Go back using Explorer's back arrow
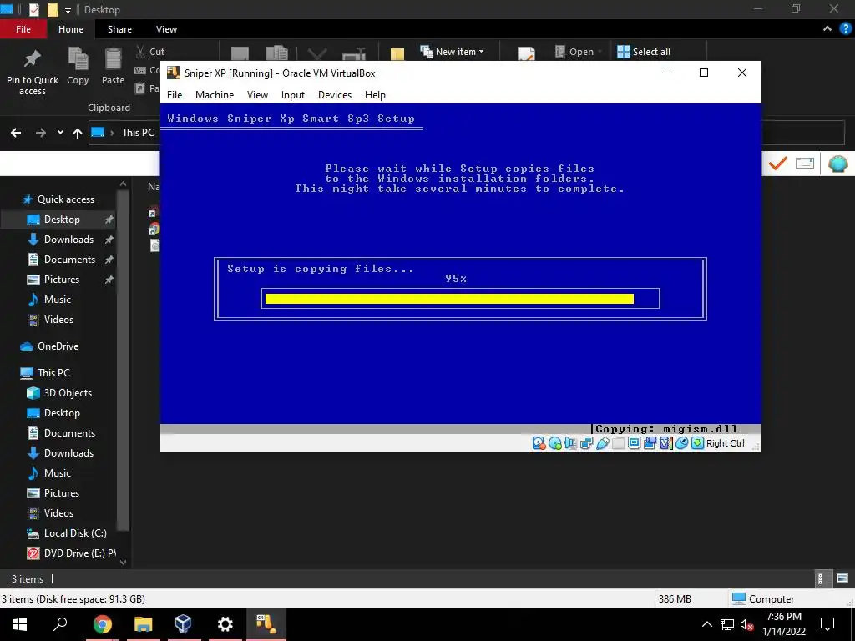The image size is (855, 641). pyautogui.click(x=16, y=133)
